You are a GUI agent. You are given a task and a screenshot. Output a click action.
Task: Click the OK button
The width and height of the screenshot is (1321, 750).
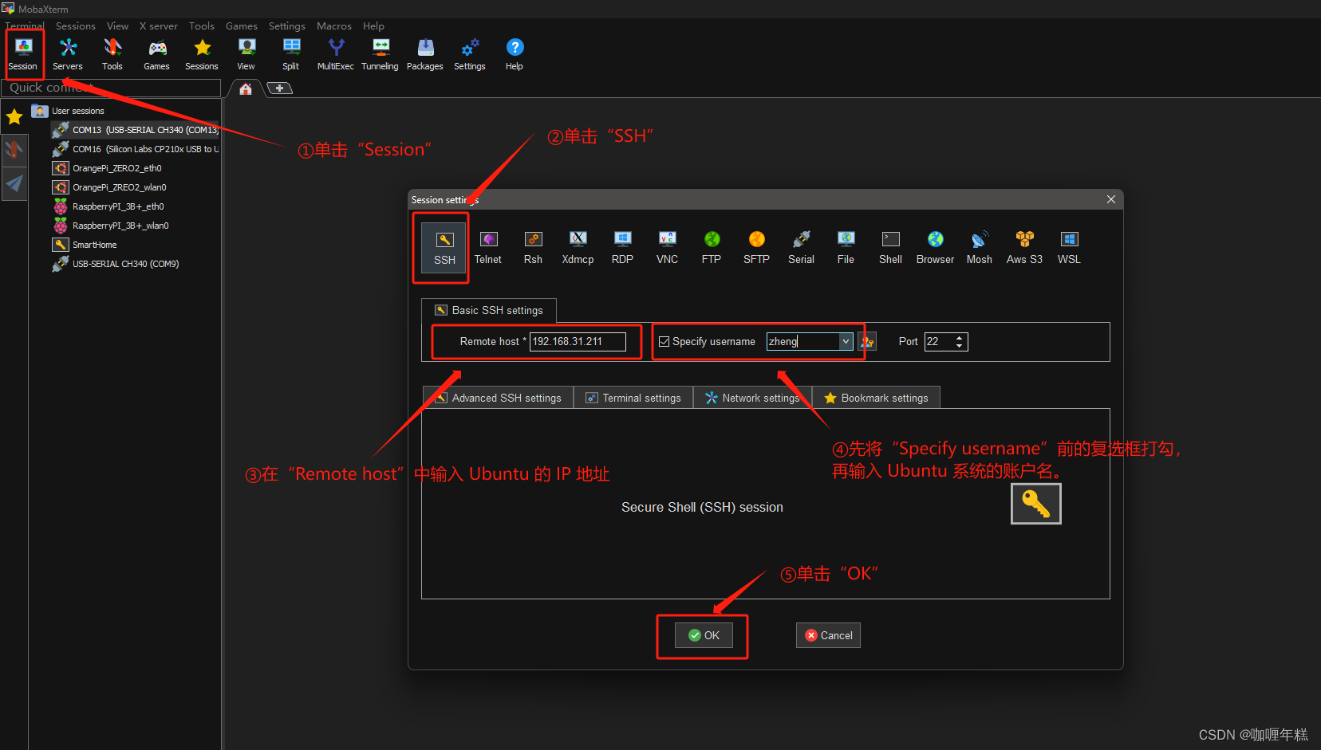tap(703, 635)
